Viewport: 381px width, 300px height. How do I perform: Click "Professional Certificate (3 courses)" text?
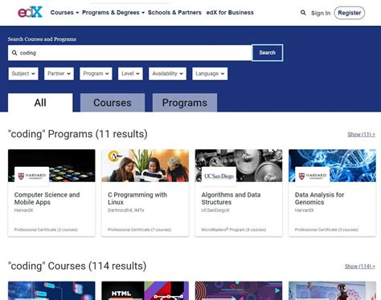326,229
